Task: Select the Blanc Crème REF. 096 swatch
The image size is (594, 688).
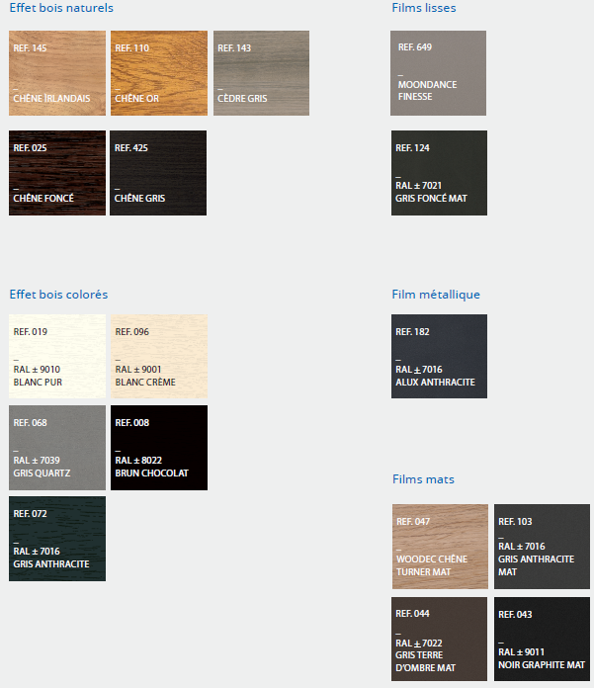Action: pos(158,357)
